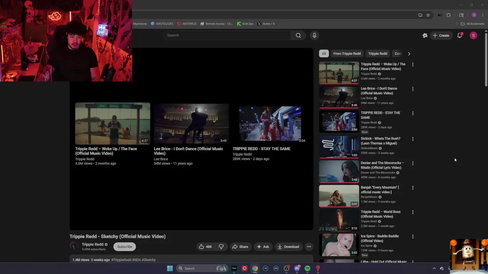
Task: Play endscreen Lee Brice I Don't Dance thumbnail
Action: pos(191,123)
